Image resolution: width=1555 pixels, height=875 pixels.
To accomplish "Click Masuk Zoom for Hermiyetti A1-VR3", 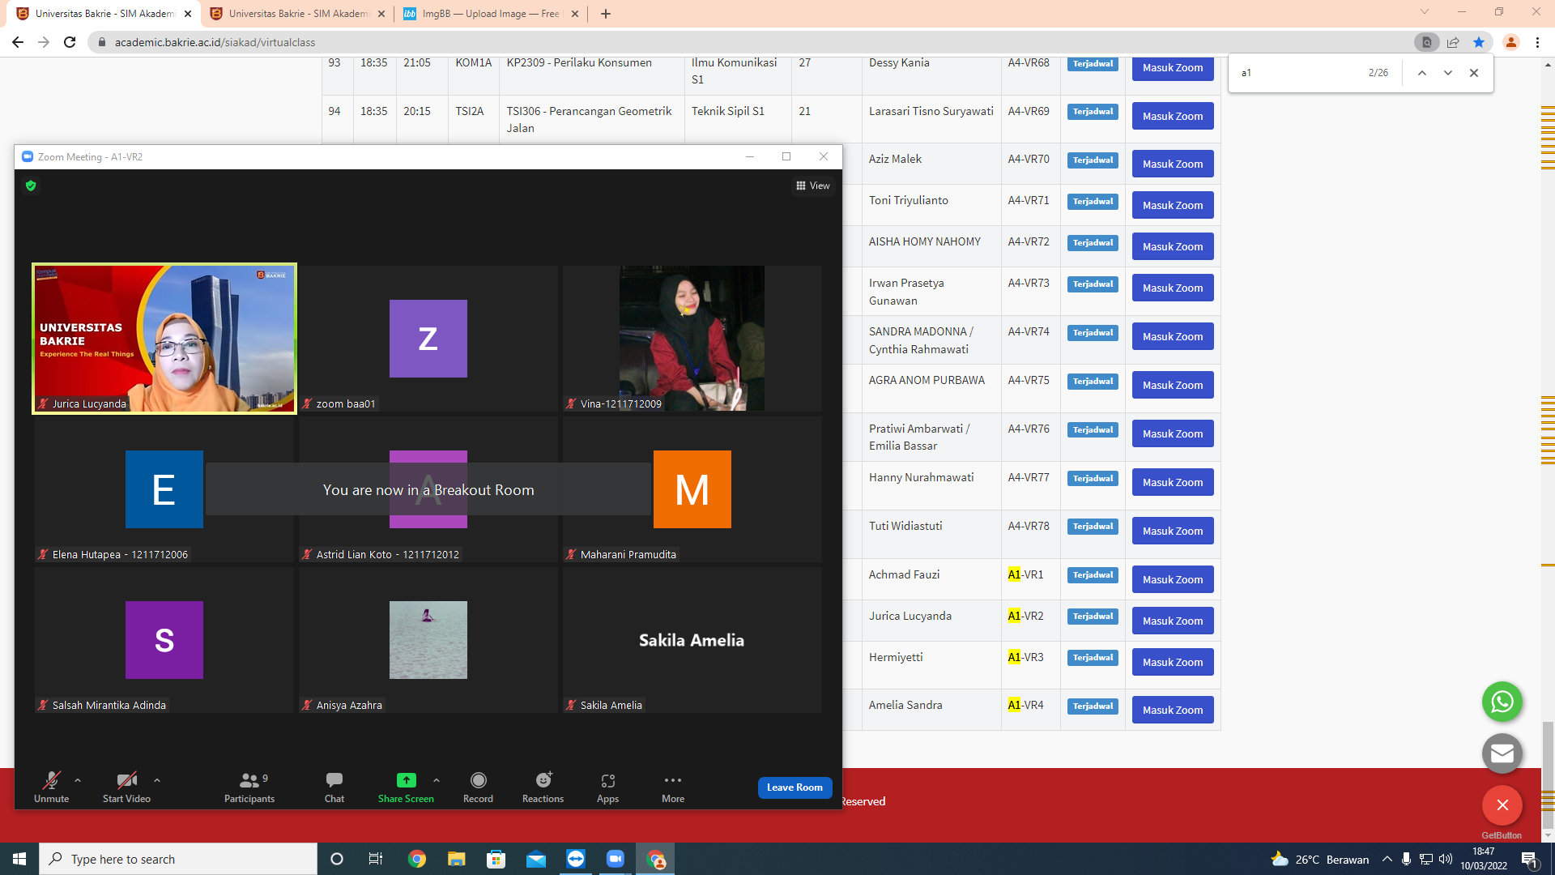I will tap(1173, 663).
